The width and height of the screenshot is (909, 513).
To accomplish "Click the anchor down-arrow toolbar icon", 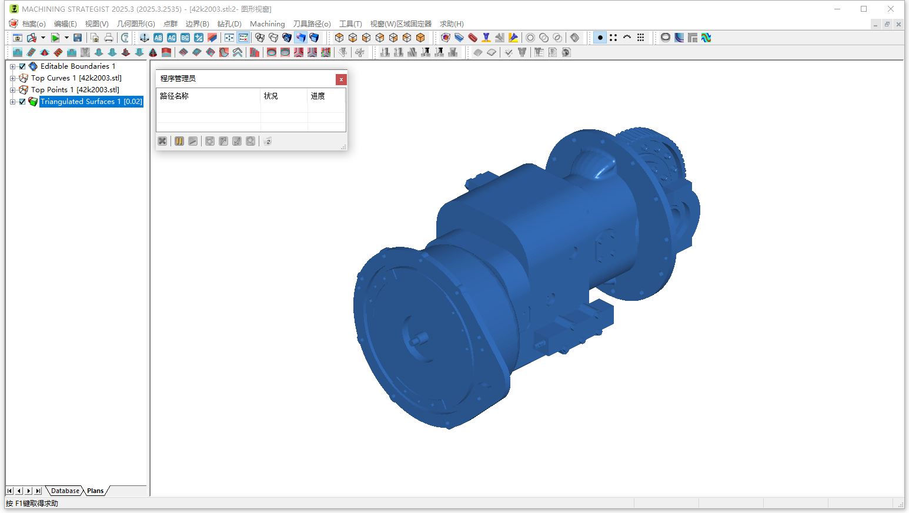I will (144, 37).
